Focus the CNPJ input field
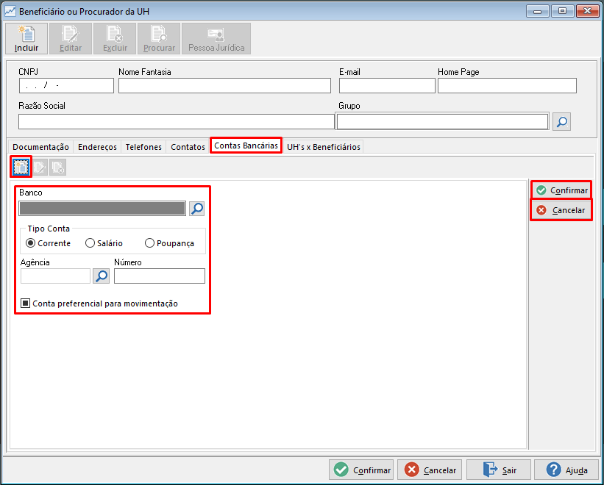This screenshot has height=485, width=604. click(x=66, y=85)
